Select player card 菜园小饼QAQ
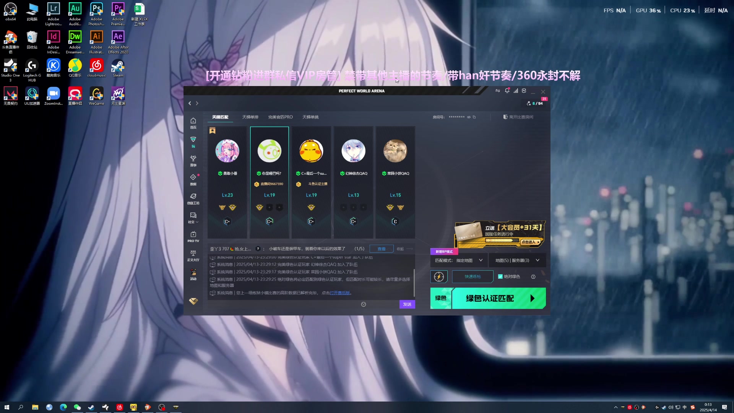 pyautogui.click(x=395, y=182)
